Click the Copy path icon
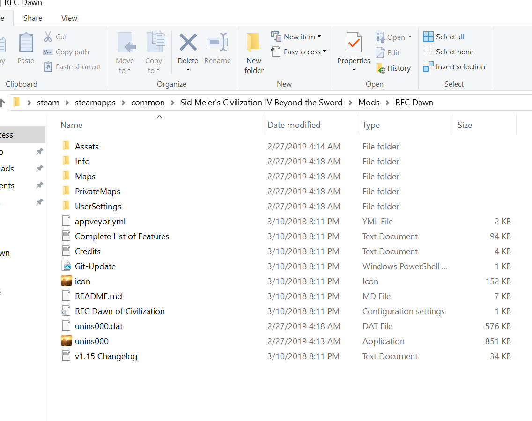 pyautogui.click(x=48, y=52)
